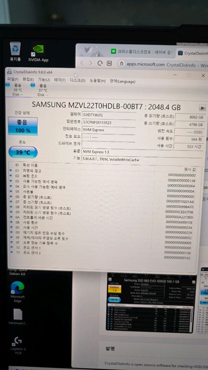Viewport: 208px width, 370px height.
Task: Switch to 크리스탈디스크인포 네이버 검색 tab
Action: pyautogui.click(x=142, y=51)
